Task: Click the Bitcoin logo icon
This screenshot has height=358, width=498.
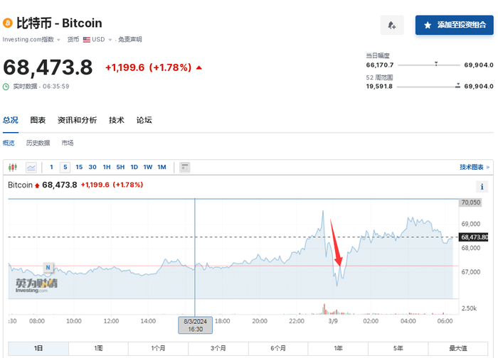Action: [x=8, y=23]
